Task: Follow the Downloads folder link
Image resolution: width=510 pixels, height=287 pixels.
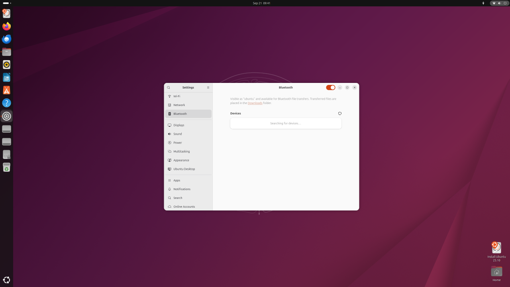Action: coord(255,103)
